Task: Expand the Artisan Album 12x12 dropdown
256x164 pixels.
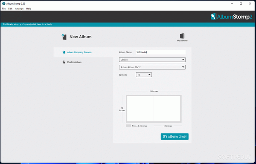Action: point(152,67)
